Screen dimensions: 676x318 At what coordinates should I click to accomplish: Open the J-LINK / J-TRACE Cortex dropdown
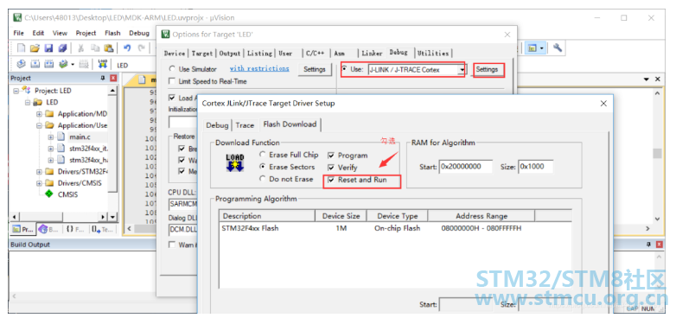462,69
